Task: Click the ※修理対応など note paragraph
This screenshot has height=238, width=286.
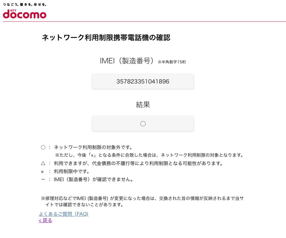Action: click(142, 201)
